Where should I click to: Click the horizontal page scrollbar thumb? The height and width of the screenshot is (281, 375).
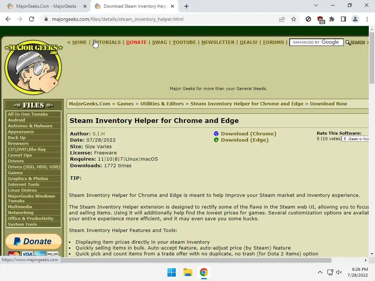coord(196,260)
